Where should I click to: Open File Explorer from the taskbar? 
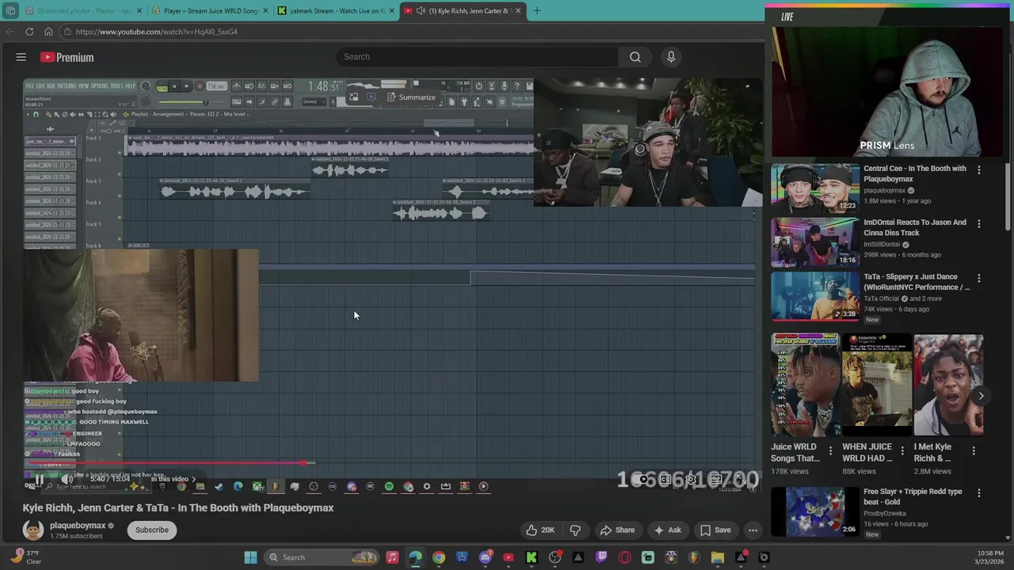coord(718,557)
